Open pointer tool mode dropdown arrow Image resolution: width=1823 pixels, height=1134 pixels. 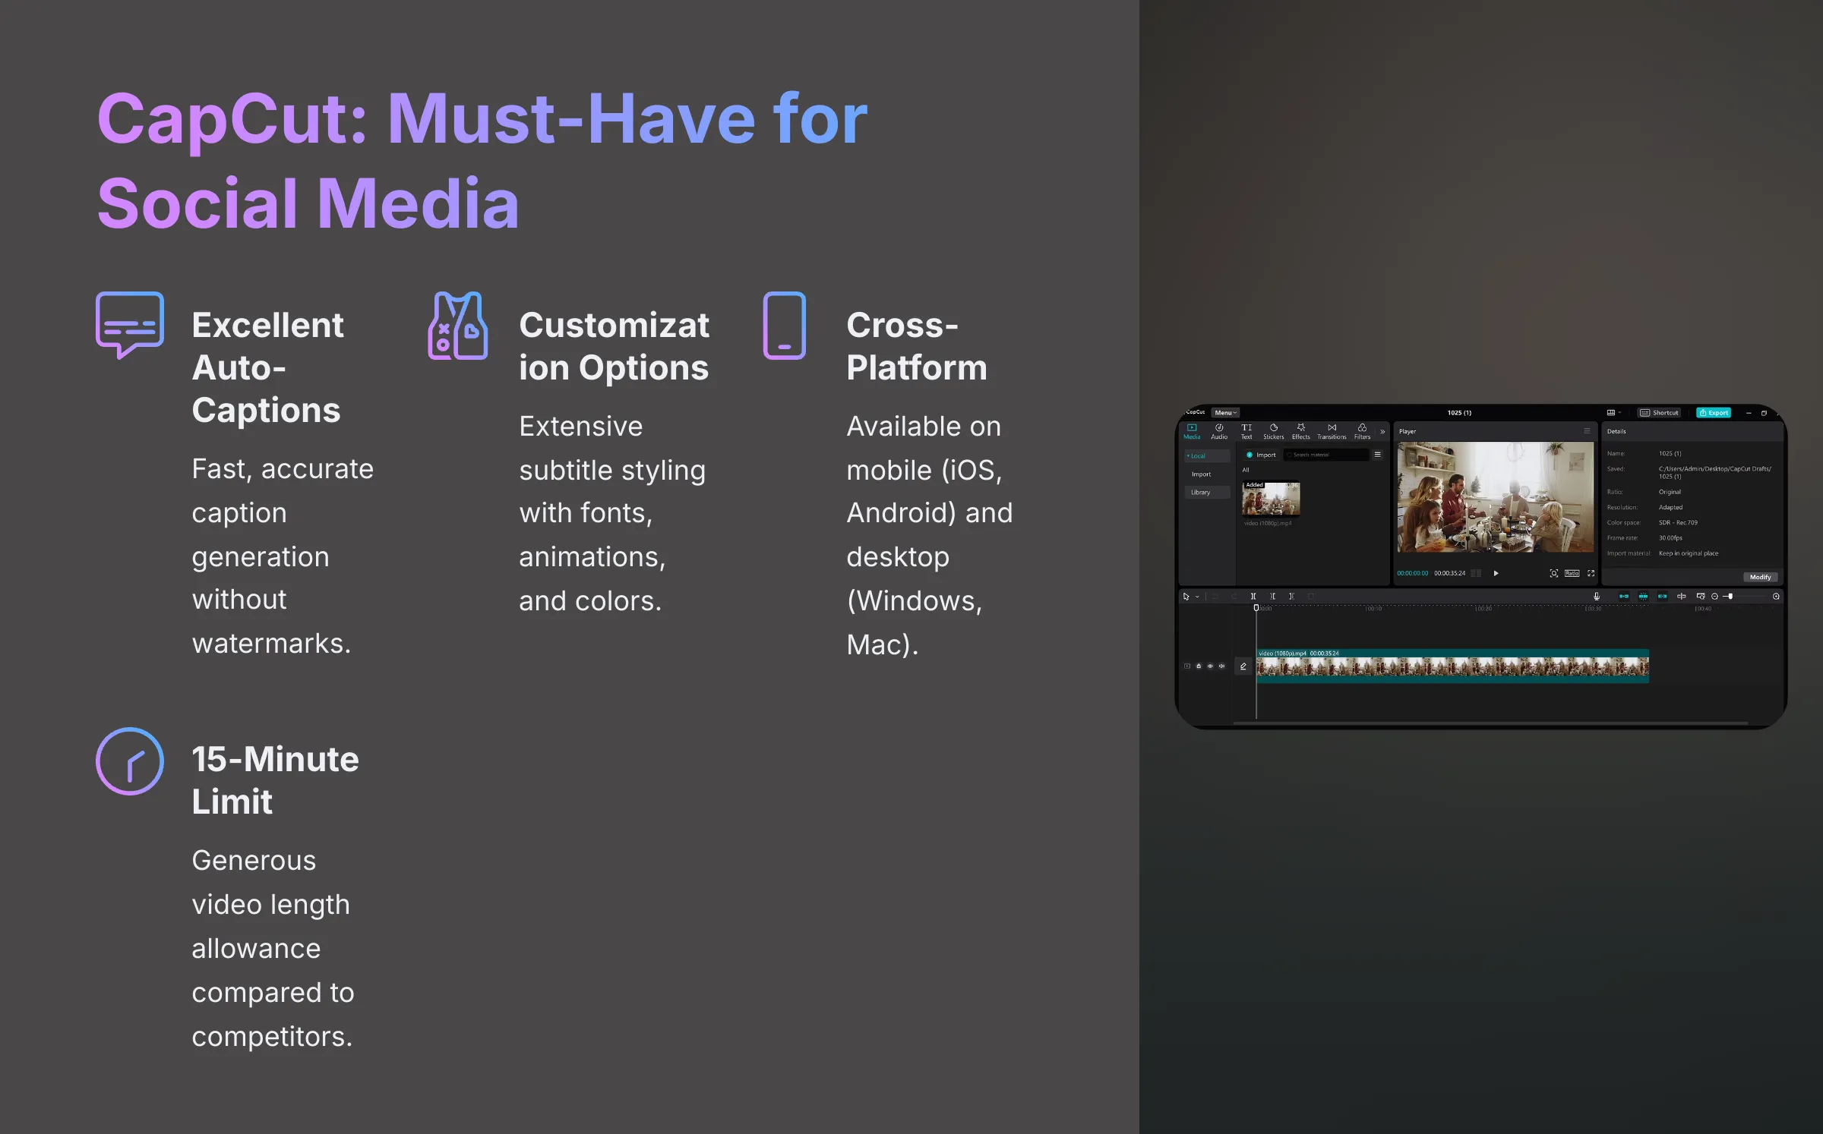pyautogui.click(x=1197, y=597)
